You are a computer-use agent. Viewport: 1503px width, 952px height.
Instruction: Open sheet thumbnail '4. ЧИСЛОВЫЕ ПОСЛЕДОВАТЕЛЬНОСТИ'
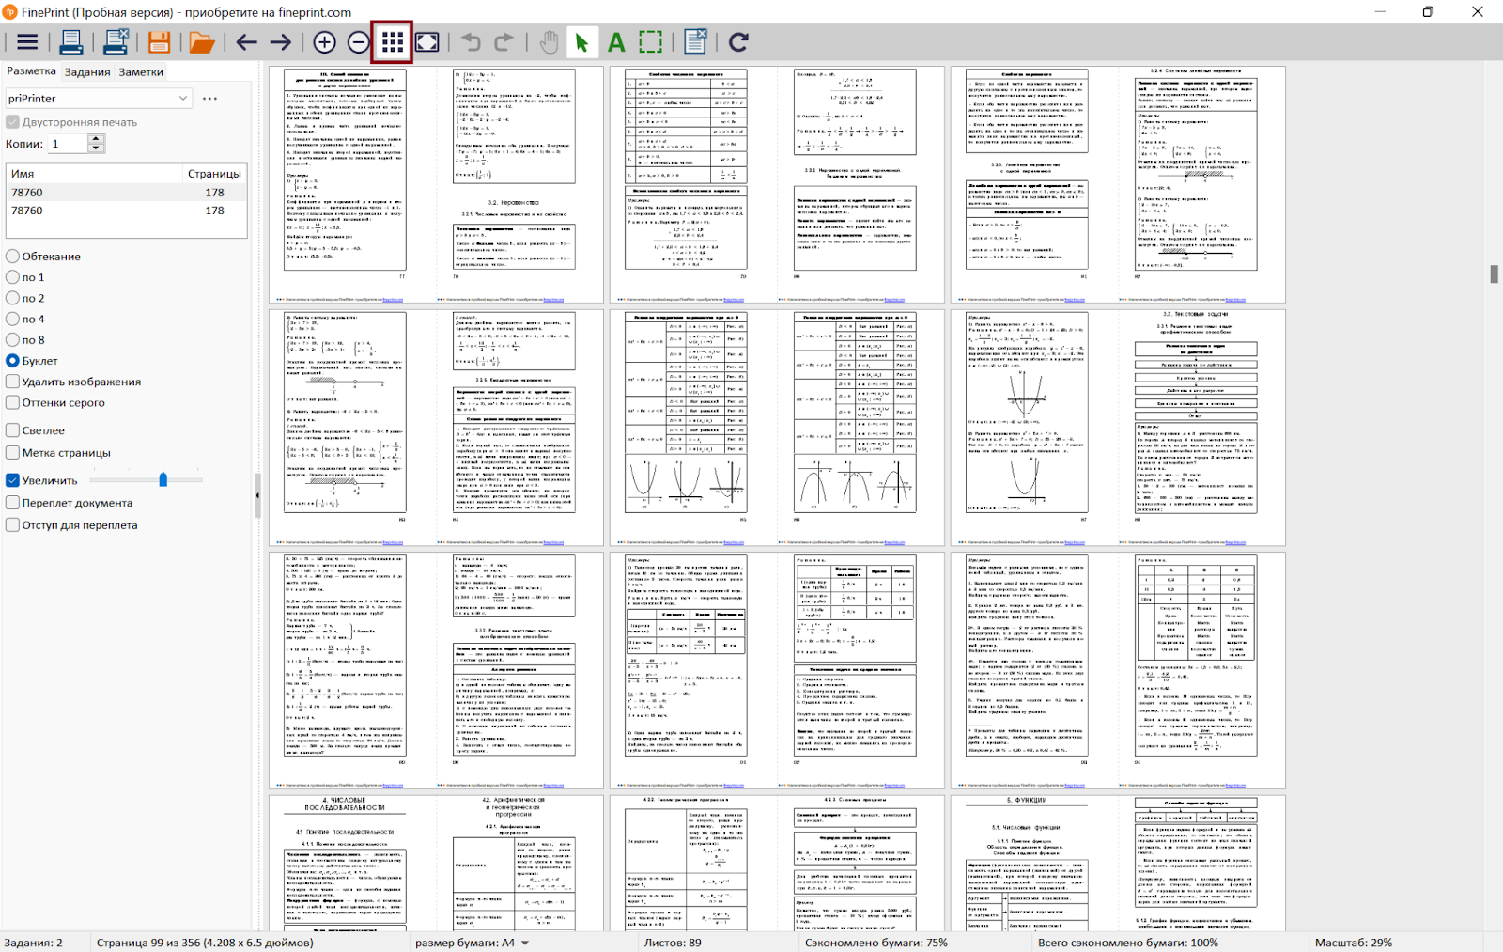[x=436, y=863]
